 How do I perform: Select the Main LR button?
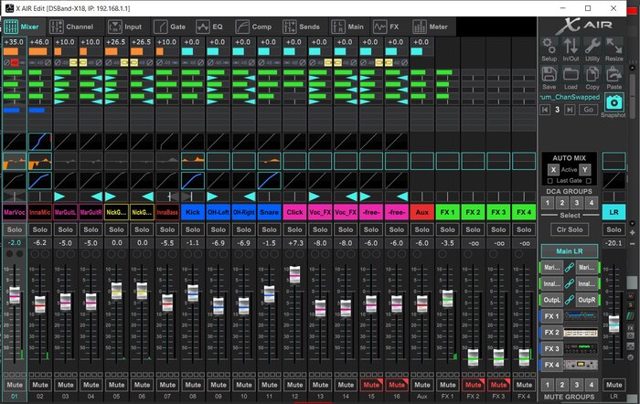tap(568, 251)
